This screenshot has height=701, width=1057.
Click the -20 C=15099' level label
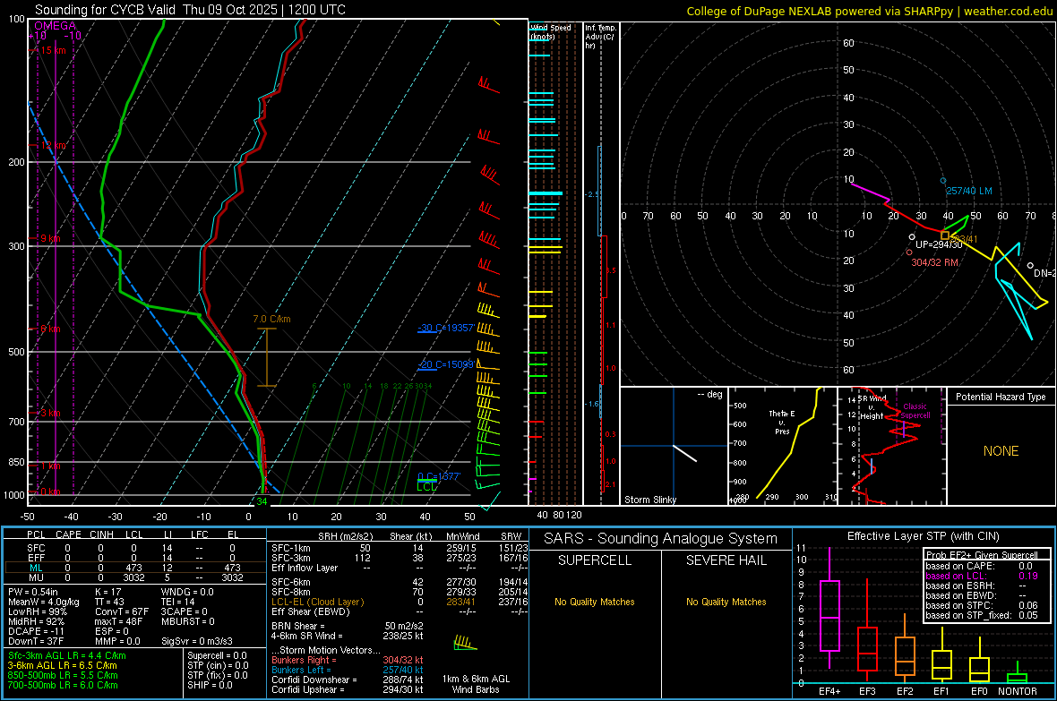(446, 364)
